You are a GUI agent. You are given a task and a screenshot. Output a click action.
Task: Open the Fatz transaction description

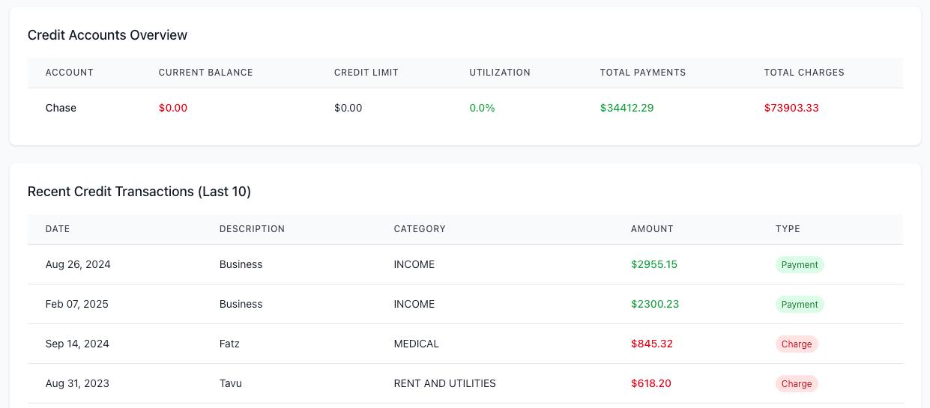pos(229,344)
